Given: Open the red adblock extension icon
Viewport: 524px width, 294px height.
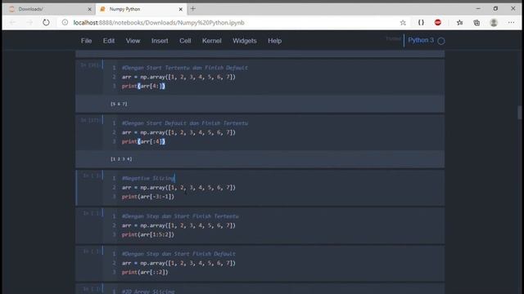Looking at the screenshot, I should point(438,22).
